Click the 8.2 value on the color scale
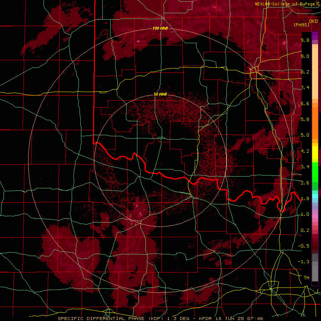The height and width of the screenshot is (321, 321). pyautogui.click(x=305, y=72)
